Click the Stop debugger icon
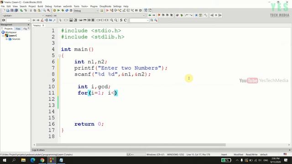Image resolution: width=292 pixels, height=164 pixels. (x=141, y=10)
